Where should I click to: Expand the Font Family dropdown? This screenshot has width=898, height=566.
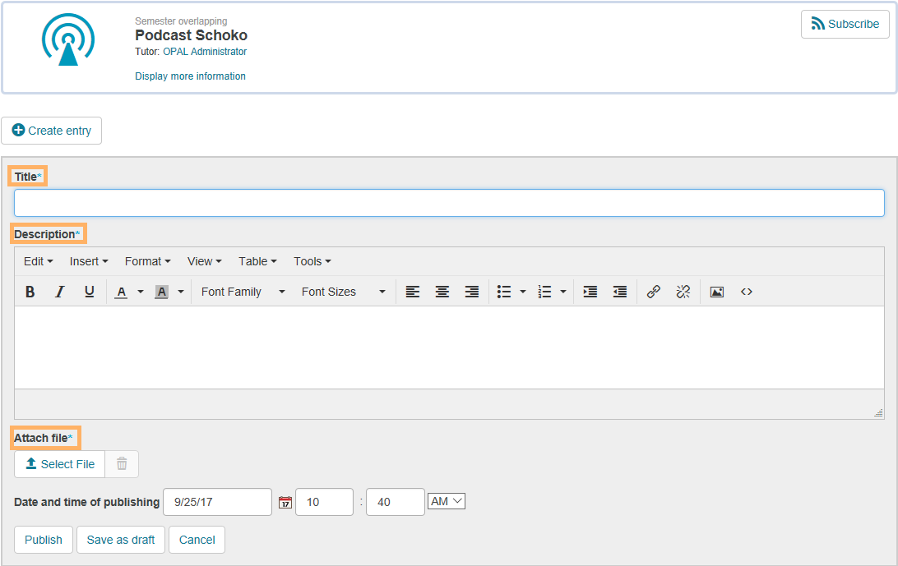pyautogui.click(x=243, y=292)
